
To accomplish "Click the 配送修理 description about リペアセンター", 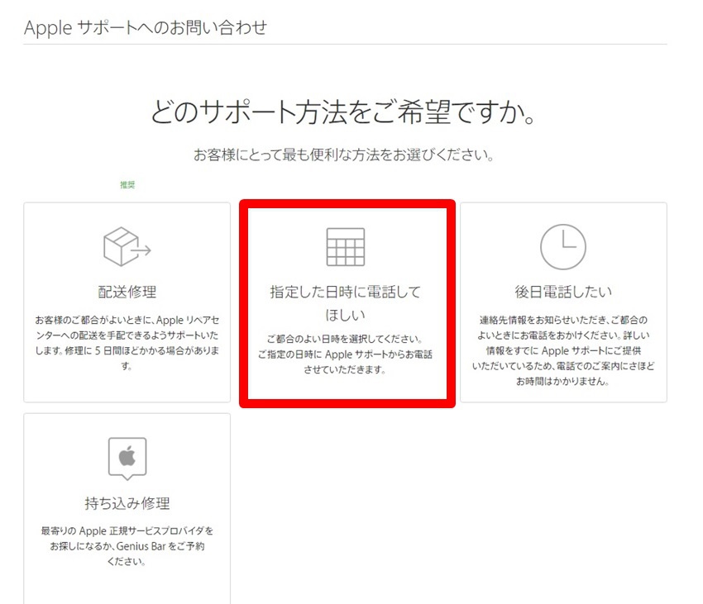I will pyautogui.click(x=127, y=343).
